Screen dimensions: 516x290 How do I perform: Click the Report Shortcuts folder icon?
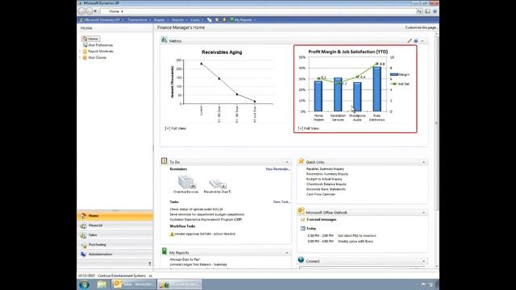click(85, 52)
